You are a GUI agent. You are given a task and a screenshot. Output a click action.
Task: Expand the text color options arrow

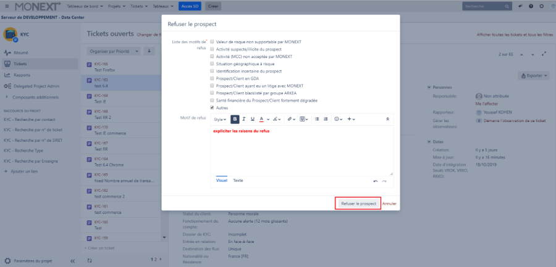click(x=268, y=119)
